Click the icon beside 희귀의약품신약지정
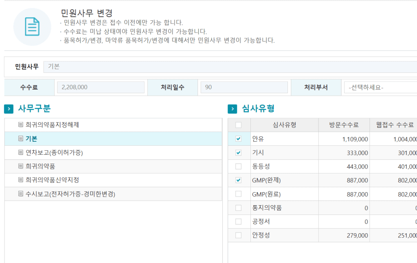417x263 pixels. pos(21,180)
